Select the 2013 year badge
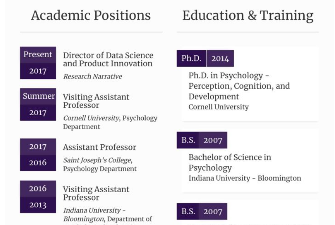The height and width of the screenshot is (225, 335). 38,205
